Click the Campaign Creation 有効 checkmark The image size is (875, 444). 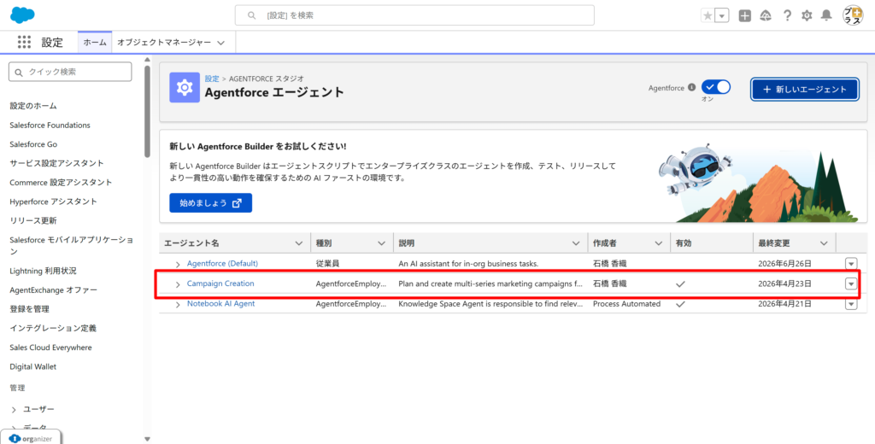pyautogui.click(x=680, y=284)
